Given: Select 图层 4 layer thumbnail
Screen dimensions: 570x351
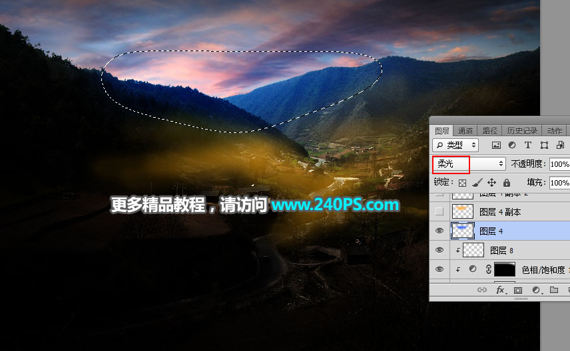Looking at the screenshot, I should pos(462,231).
